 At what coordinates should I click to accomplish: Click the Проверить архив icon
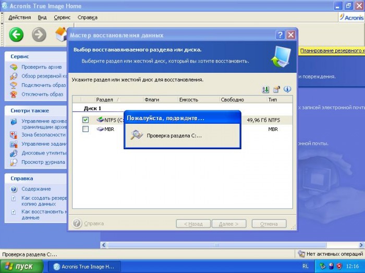pyautogui.click(x=14, y=67)
